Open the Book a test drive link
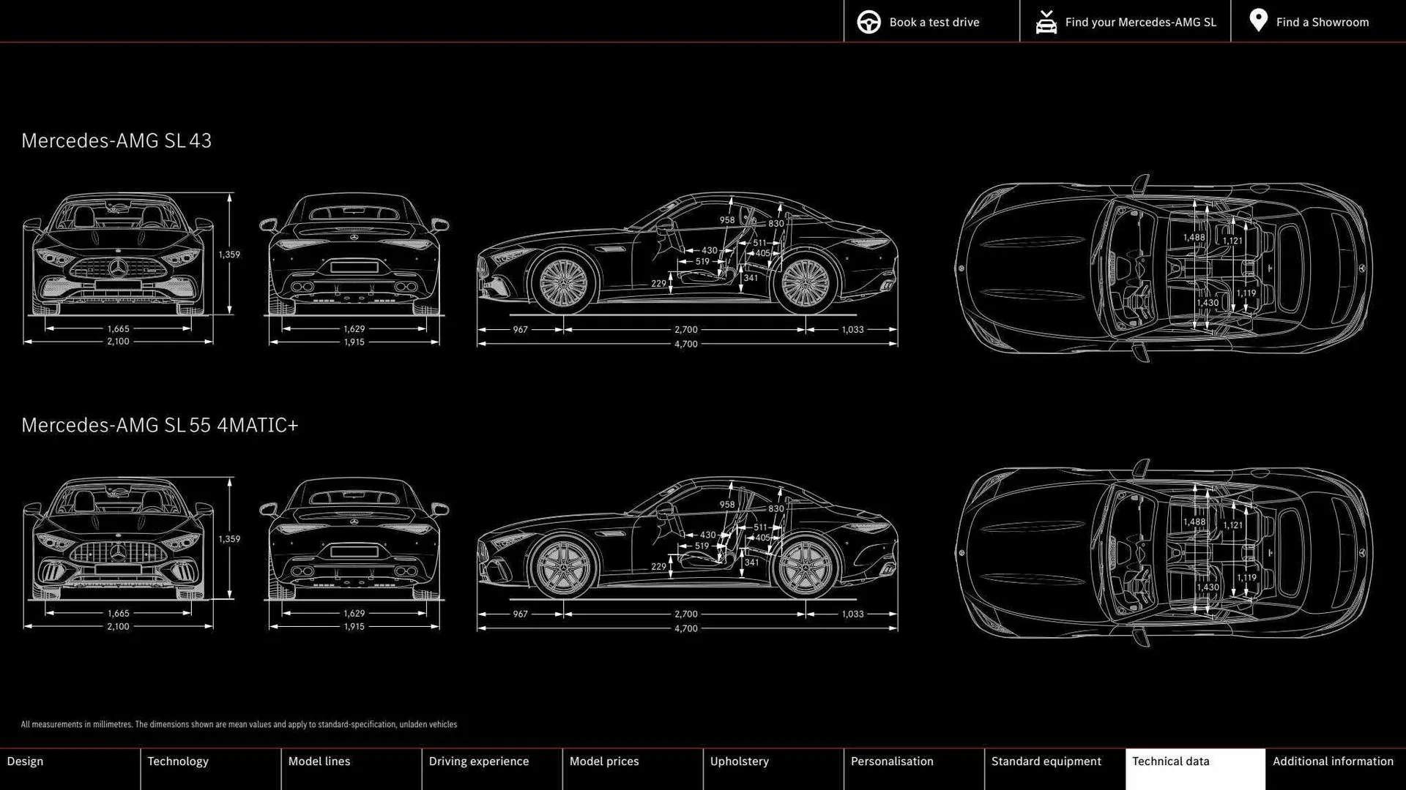The image size is (1406, 790). click(x=934, y=22)
